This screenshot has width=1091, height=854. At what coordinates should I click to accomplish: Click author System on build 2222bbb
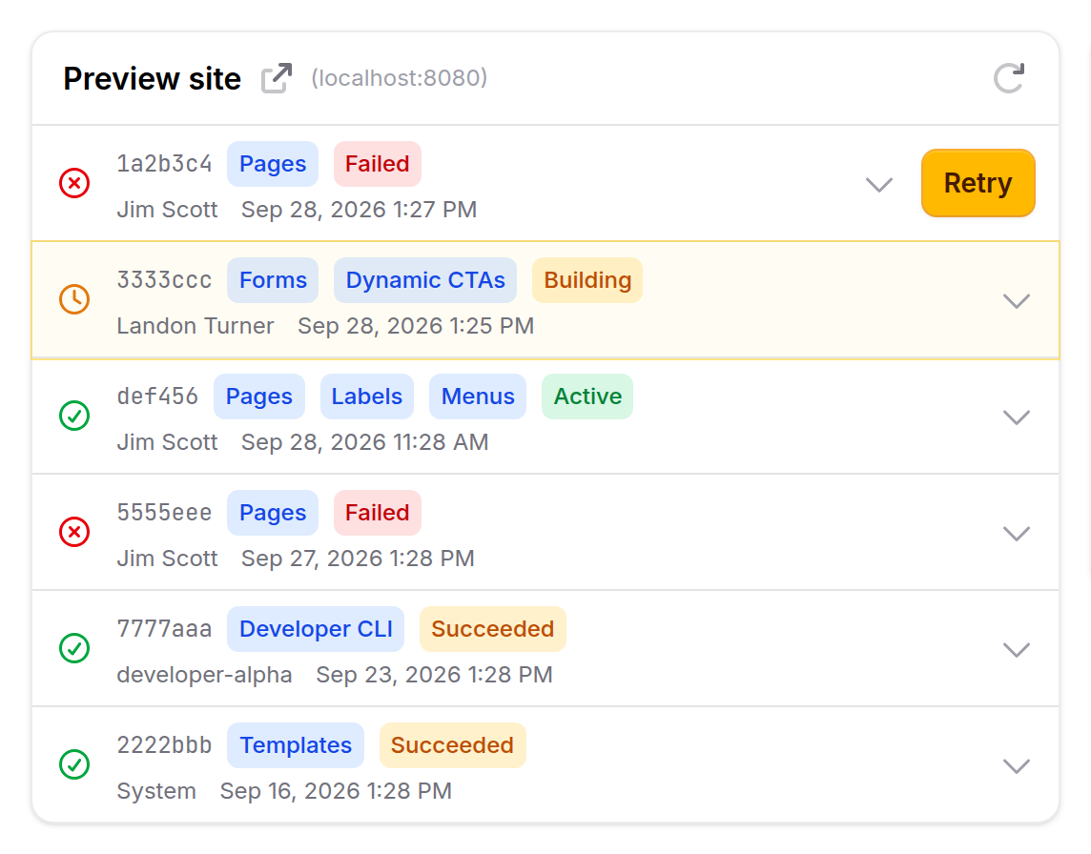(x=156, y=791)
